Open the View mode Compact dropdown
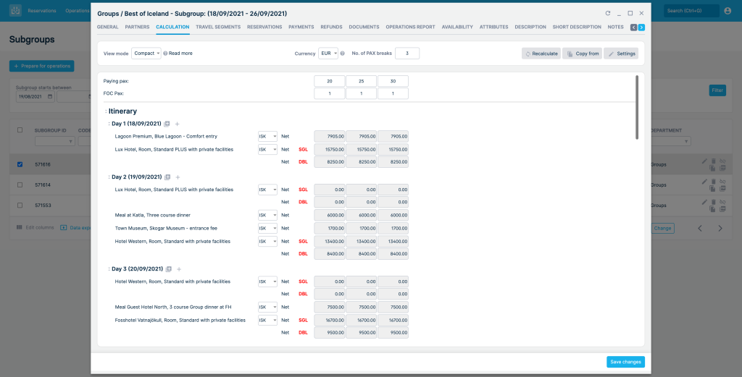 pyautogui.click(x=146, y=54)
